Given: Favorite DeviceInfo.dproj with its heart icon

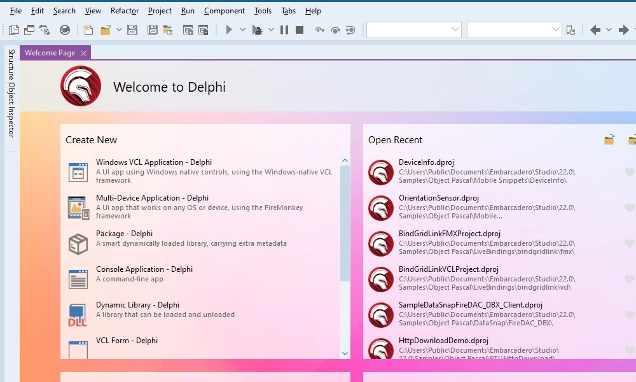Looking at the screenshot, I should point(630,172).
